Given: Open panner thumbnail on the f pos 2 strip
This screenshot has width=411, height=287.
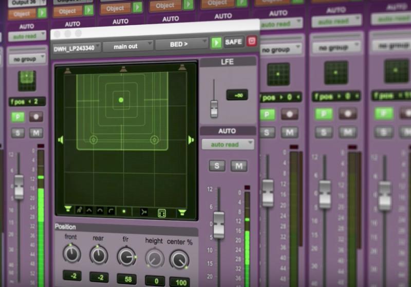Looking at the screenshot, I should [x=27, y=80].
